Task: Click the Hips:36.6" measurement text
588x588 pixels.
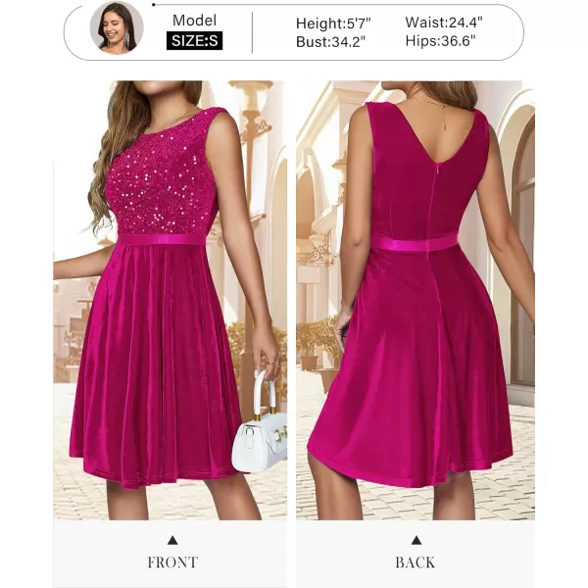Action: [440, 41]
